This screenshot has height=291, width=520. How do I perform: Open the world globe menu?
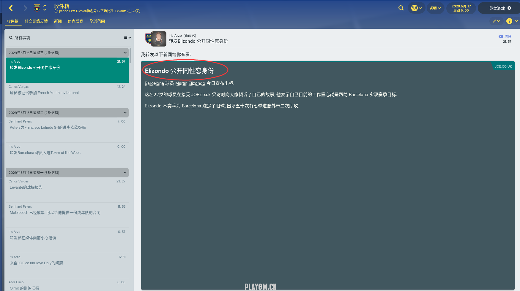pos(417,8)
